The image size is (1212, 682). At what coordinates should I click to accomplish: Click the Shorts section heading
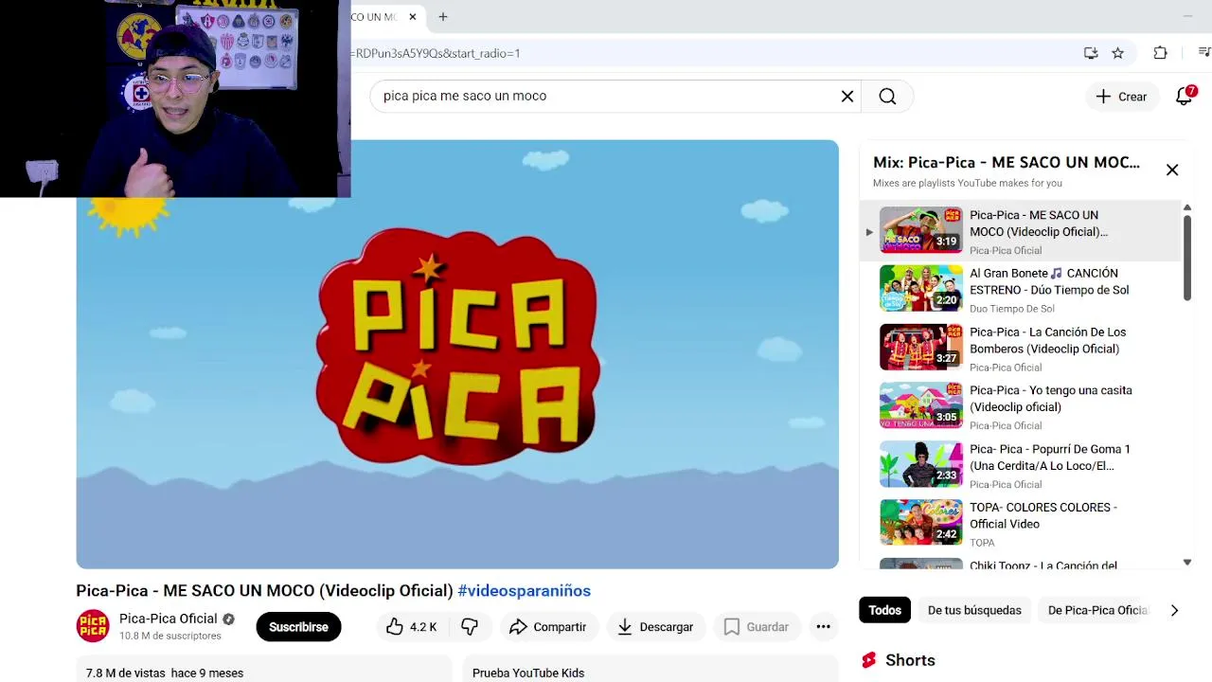coord(910,660)
